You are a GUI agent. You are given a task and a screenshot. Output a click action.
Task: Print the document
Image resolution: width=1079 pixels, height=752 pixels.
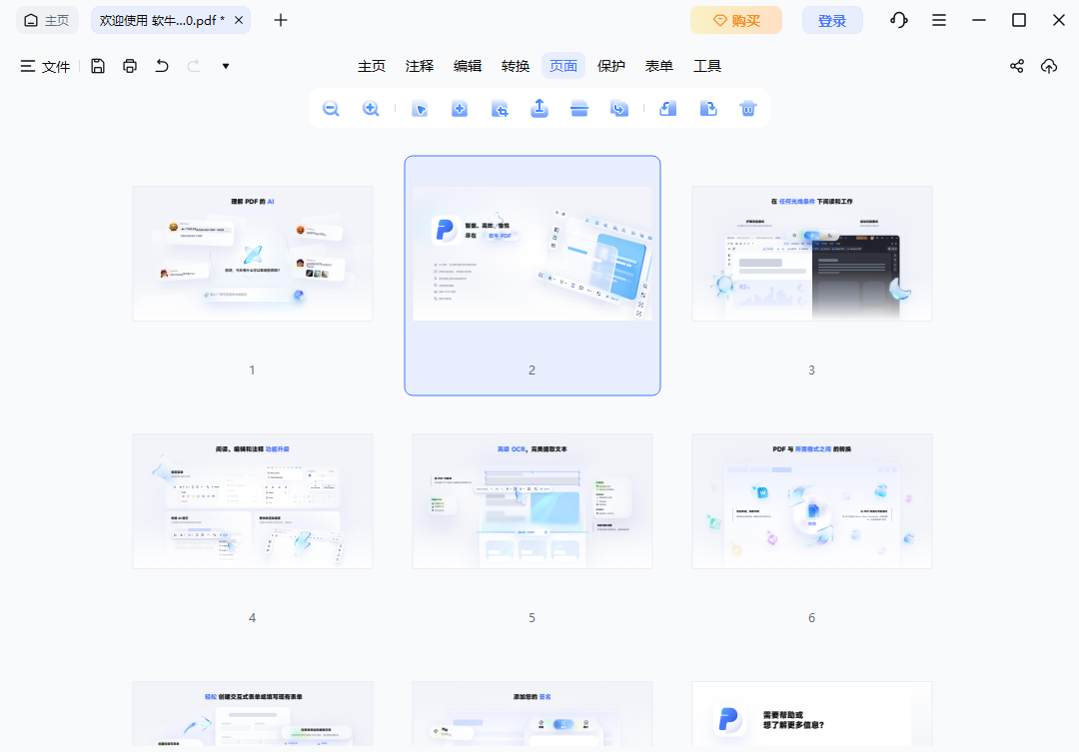click(130, 66)
